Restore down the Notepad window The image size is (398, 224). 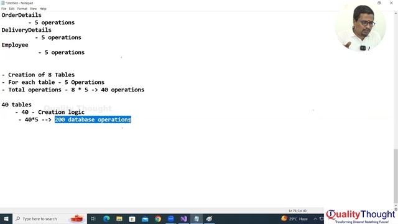click(379, 3)
